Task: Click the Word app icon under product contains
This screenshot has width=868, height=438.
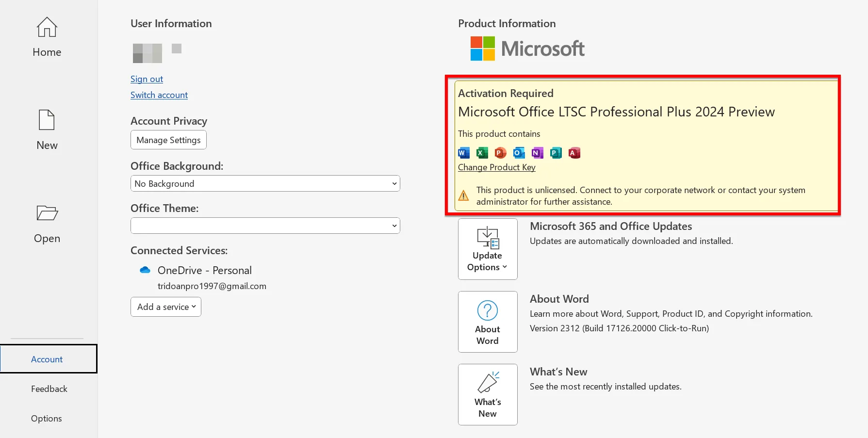Action: click(464, 153)
